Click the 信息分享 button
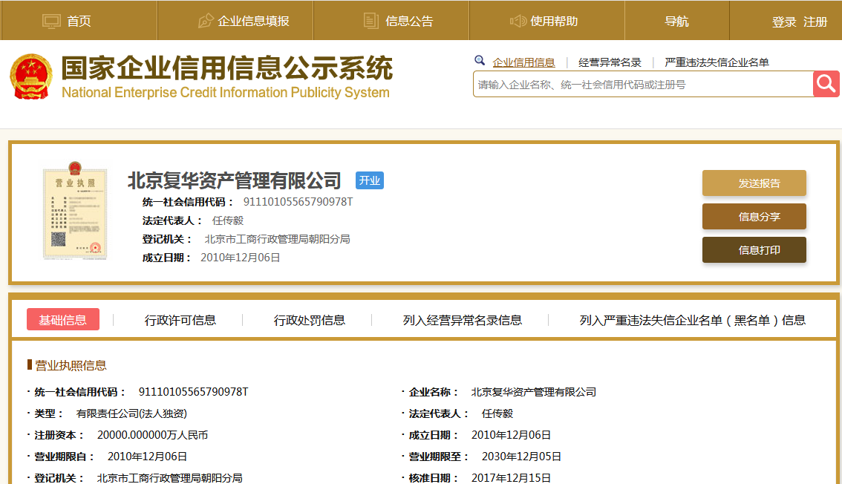Viewport: 842px width, 484px height. pos(754,216)
